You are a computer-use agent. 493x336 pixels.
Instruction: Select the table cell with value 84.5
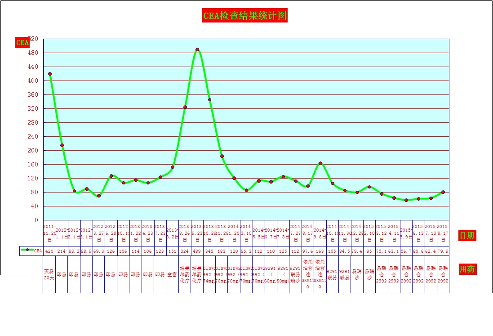pos(345,251)
